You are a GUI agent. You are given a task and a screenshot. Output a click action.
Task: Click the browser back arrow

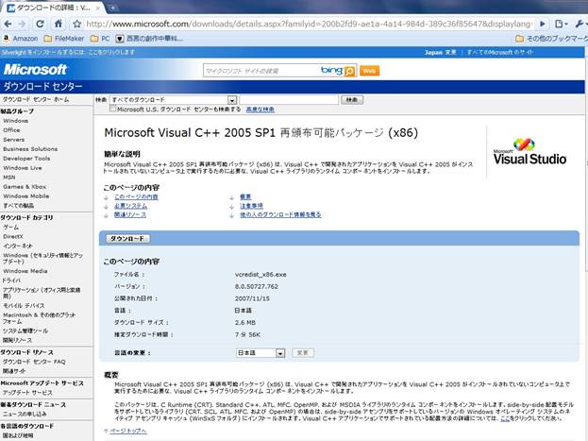(x=8, y=24)
